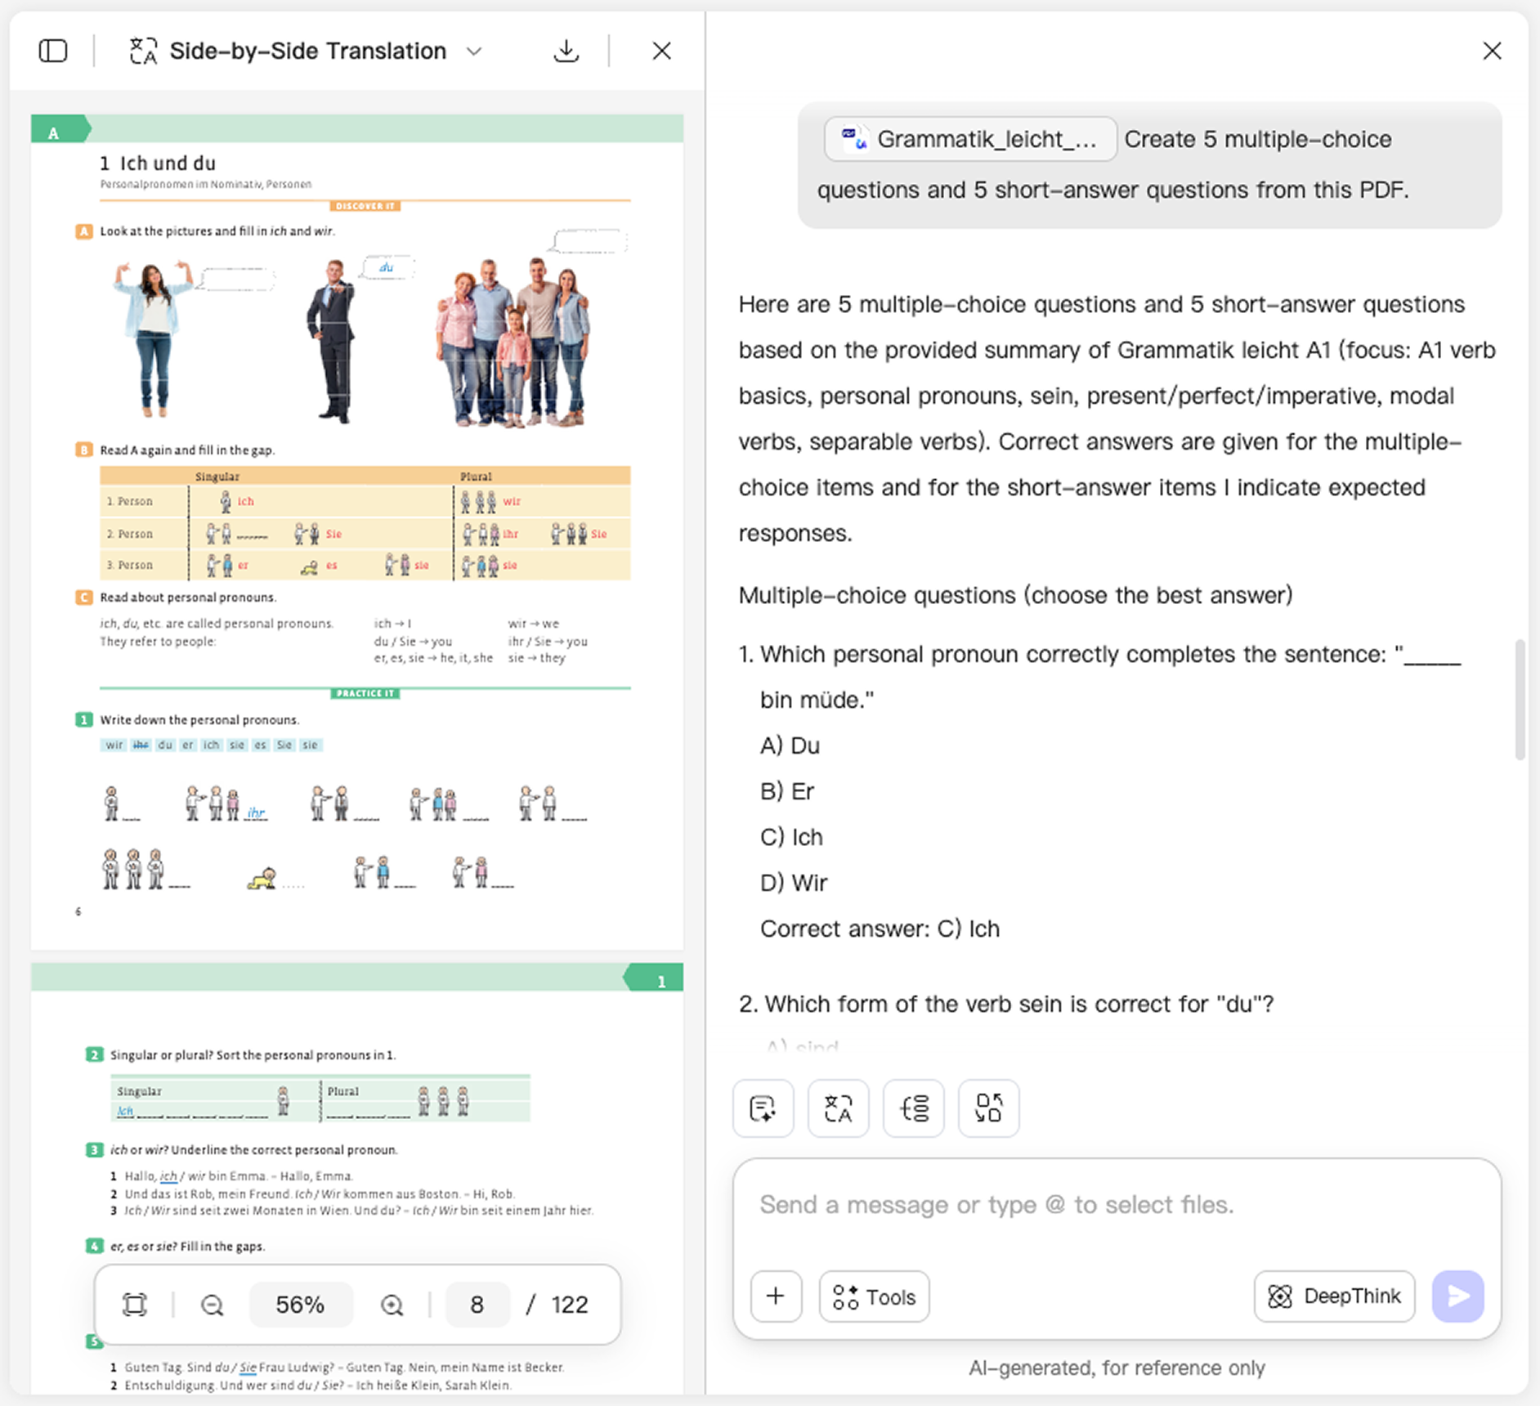
Task: Click question 2 about verb sein
Action: (x=1005, y=1004)
